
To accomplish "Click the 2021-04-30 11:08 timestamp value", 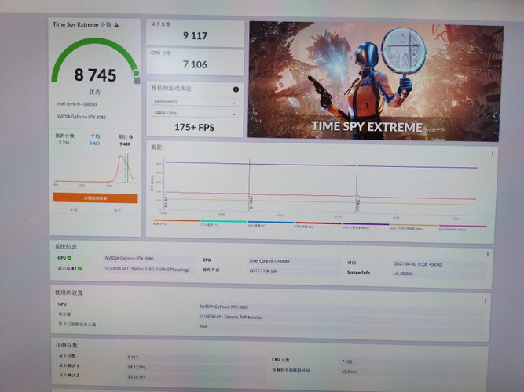I will pyautogui.click(x=418, y=264).
